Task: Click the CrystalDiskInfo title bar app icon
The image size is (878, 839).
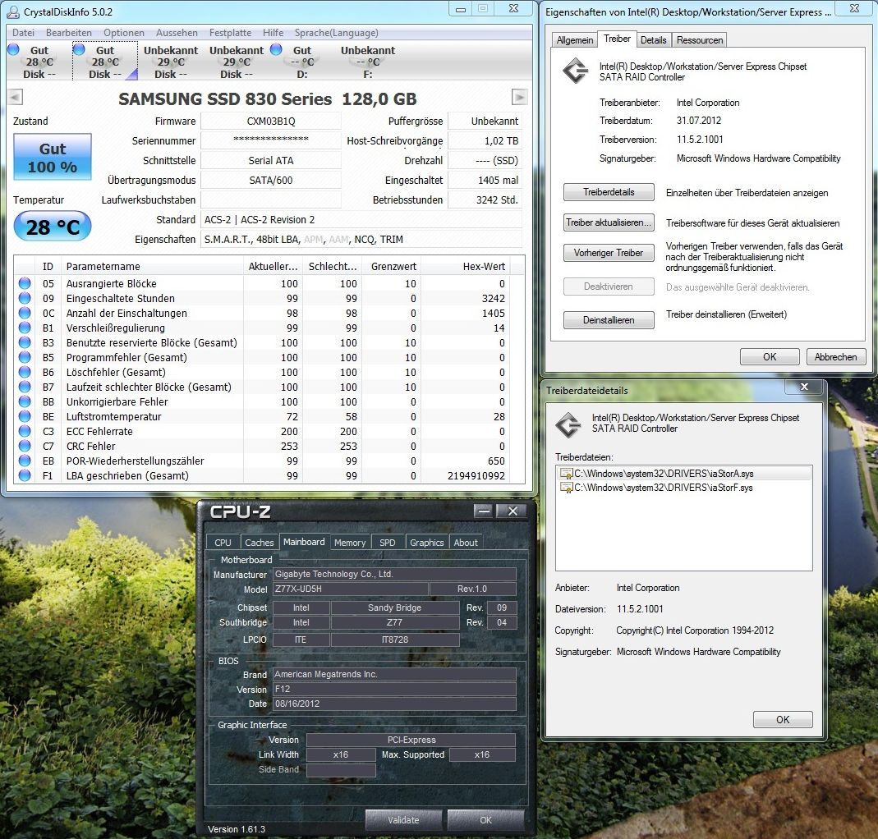Action: (x=14, y=11)
